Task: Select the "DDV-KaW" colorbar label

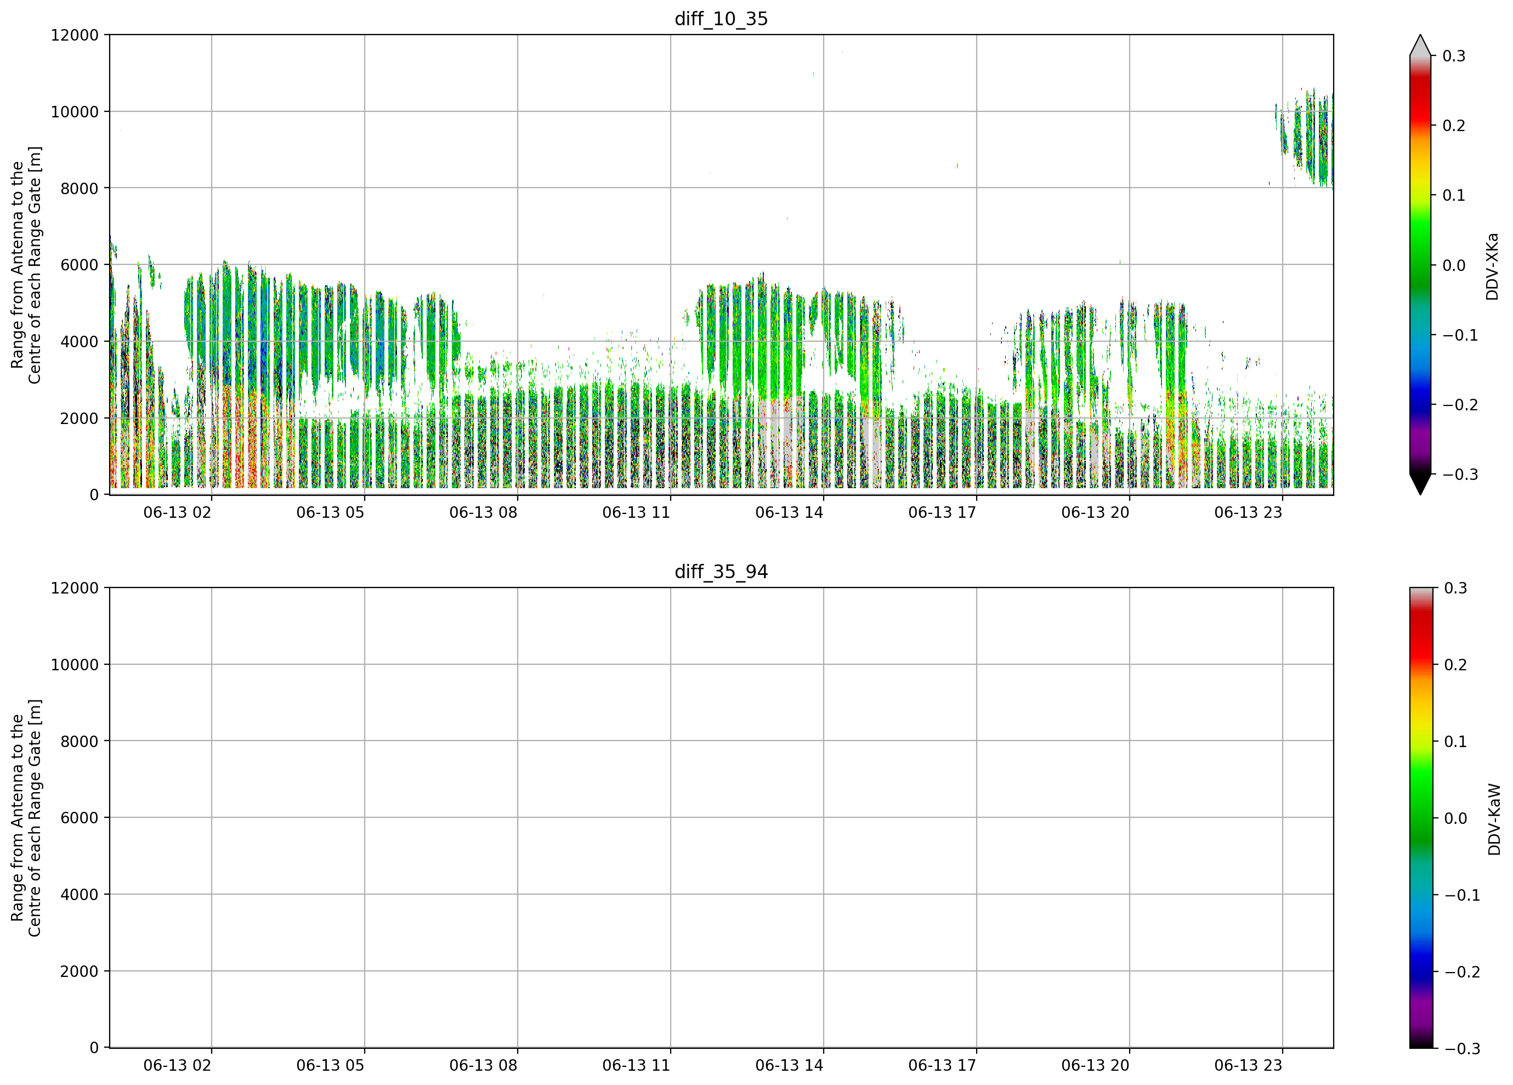Action: tap(1494, 820)
